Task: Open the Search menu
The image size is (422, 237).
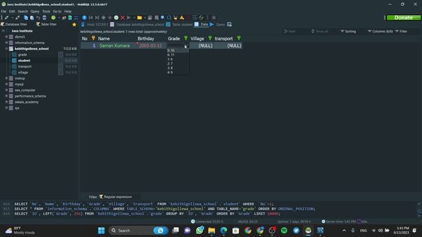Action: (x=23, y=11)
